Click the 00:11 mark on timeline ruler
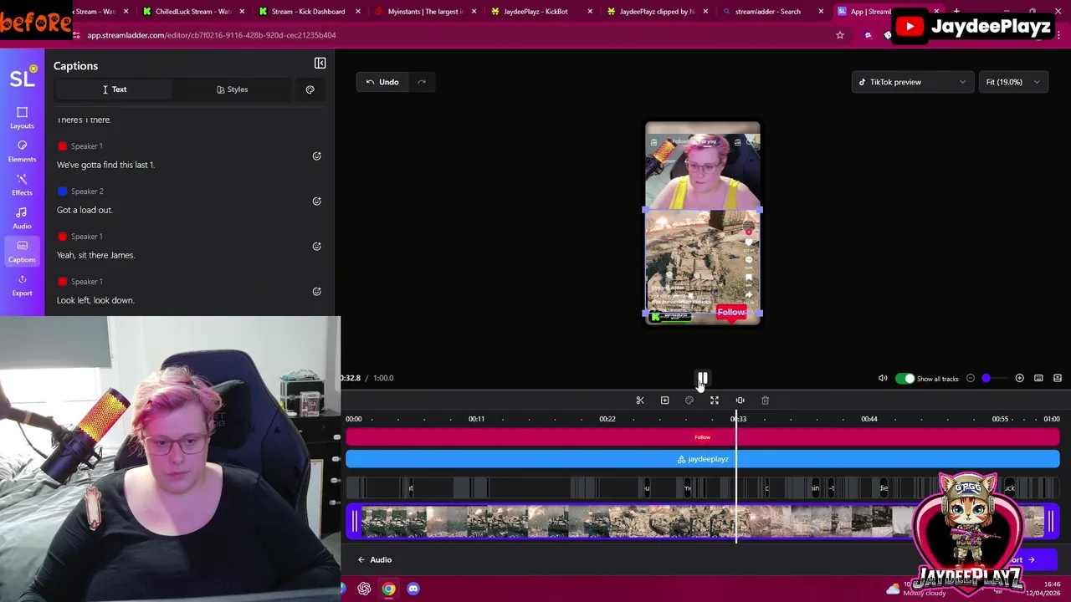 476,419
